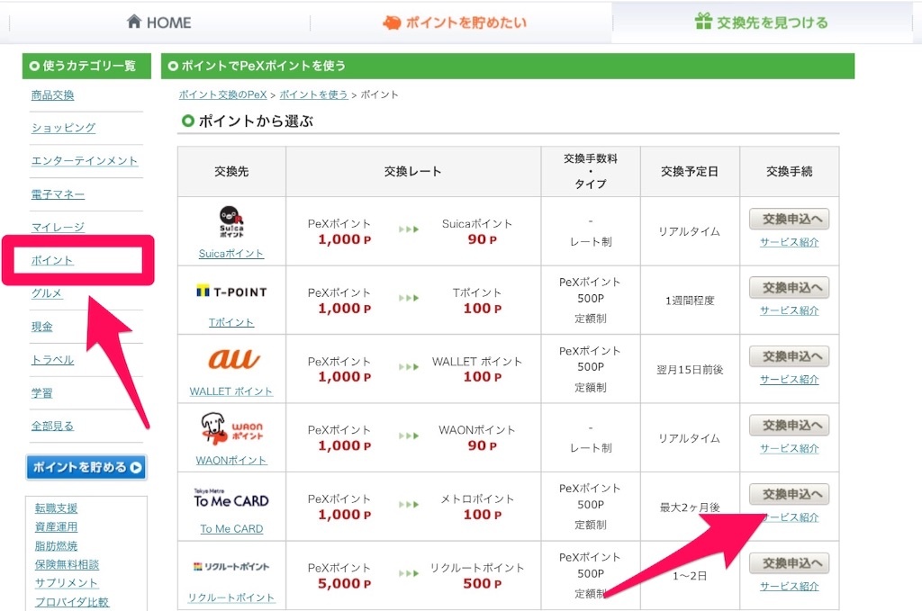
Task: Click the WAON dog logo
Action: (x=231, y=428)
